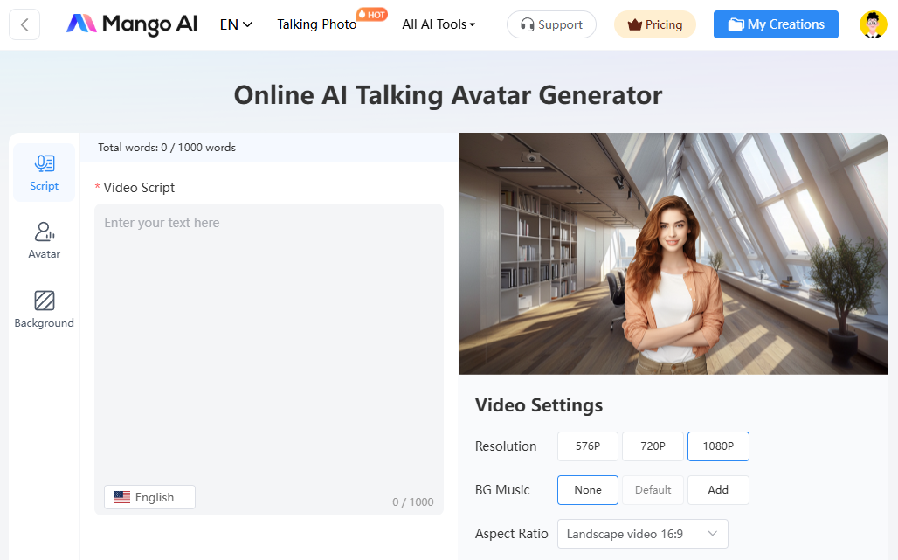
Task: Click the crown icon next to Pricing
Action: [636, 24]
